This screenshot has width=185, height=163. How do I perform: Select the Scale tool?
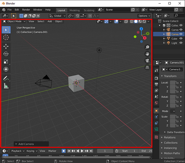tap(6, 62)
